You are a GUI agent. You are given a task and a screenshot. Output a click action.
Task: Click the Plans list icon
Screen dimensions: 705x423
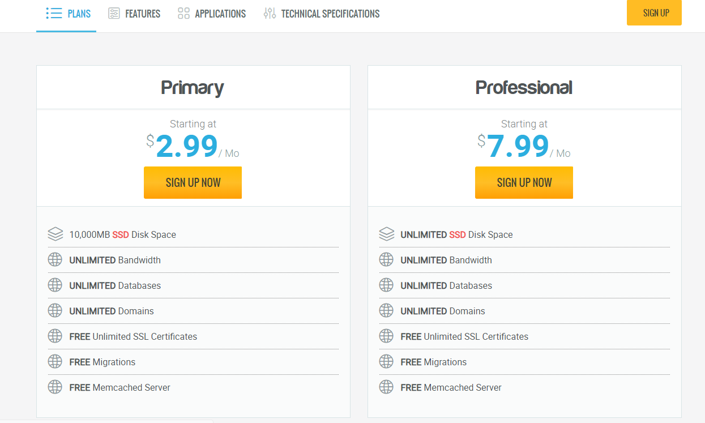click(54, 14)
